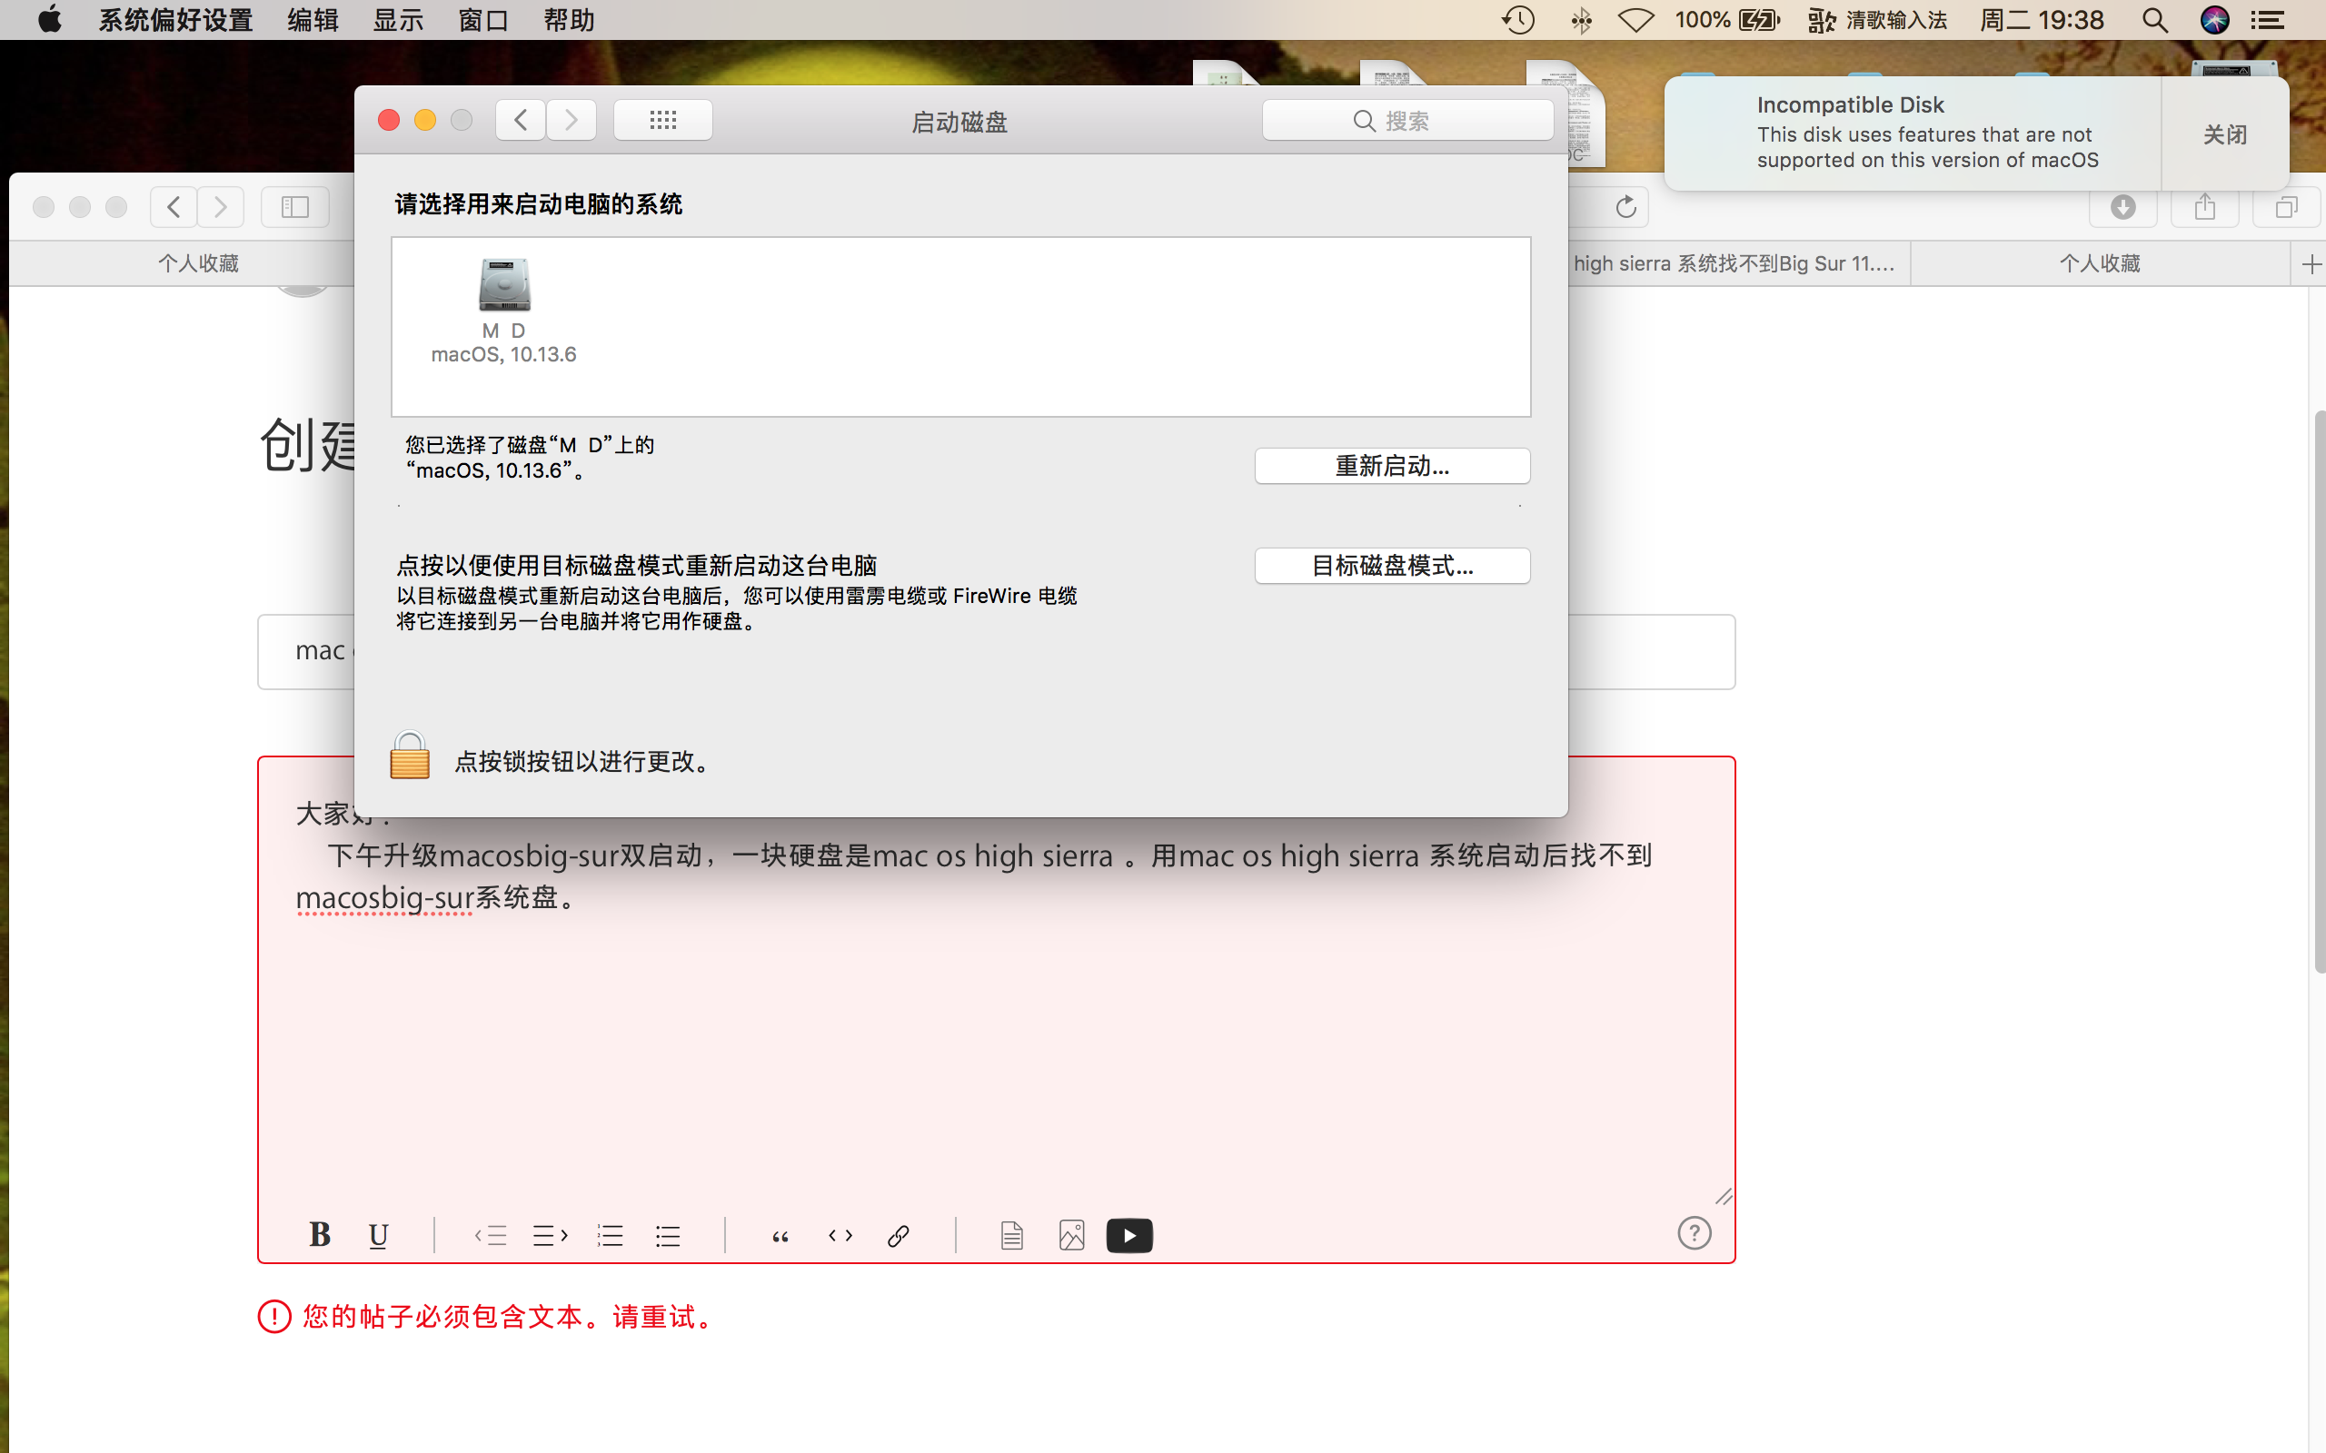Image resolution: width=2326 pixels, height=1453 pixels.
Task: Add a new Safari tab
Action: point(2311,263)
